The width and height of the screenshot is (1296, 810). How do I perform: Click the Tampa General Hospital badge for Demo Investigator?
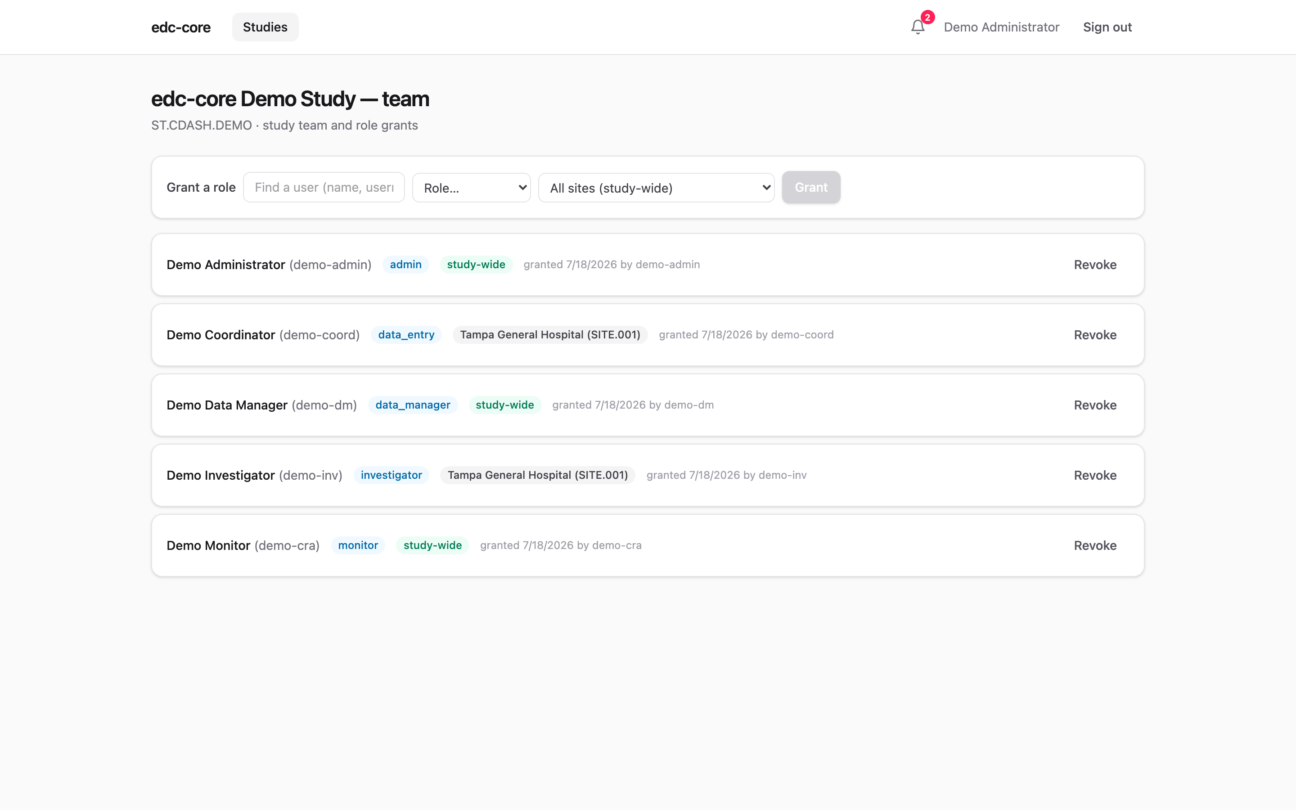538,475
